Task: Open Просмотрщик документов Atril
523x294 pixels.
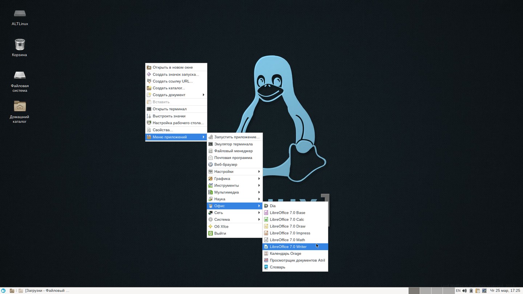Action: click(295, 260)
